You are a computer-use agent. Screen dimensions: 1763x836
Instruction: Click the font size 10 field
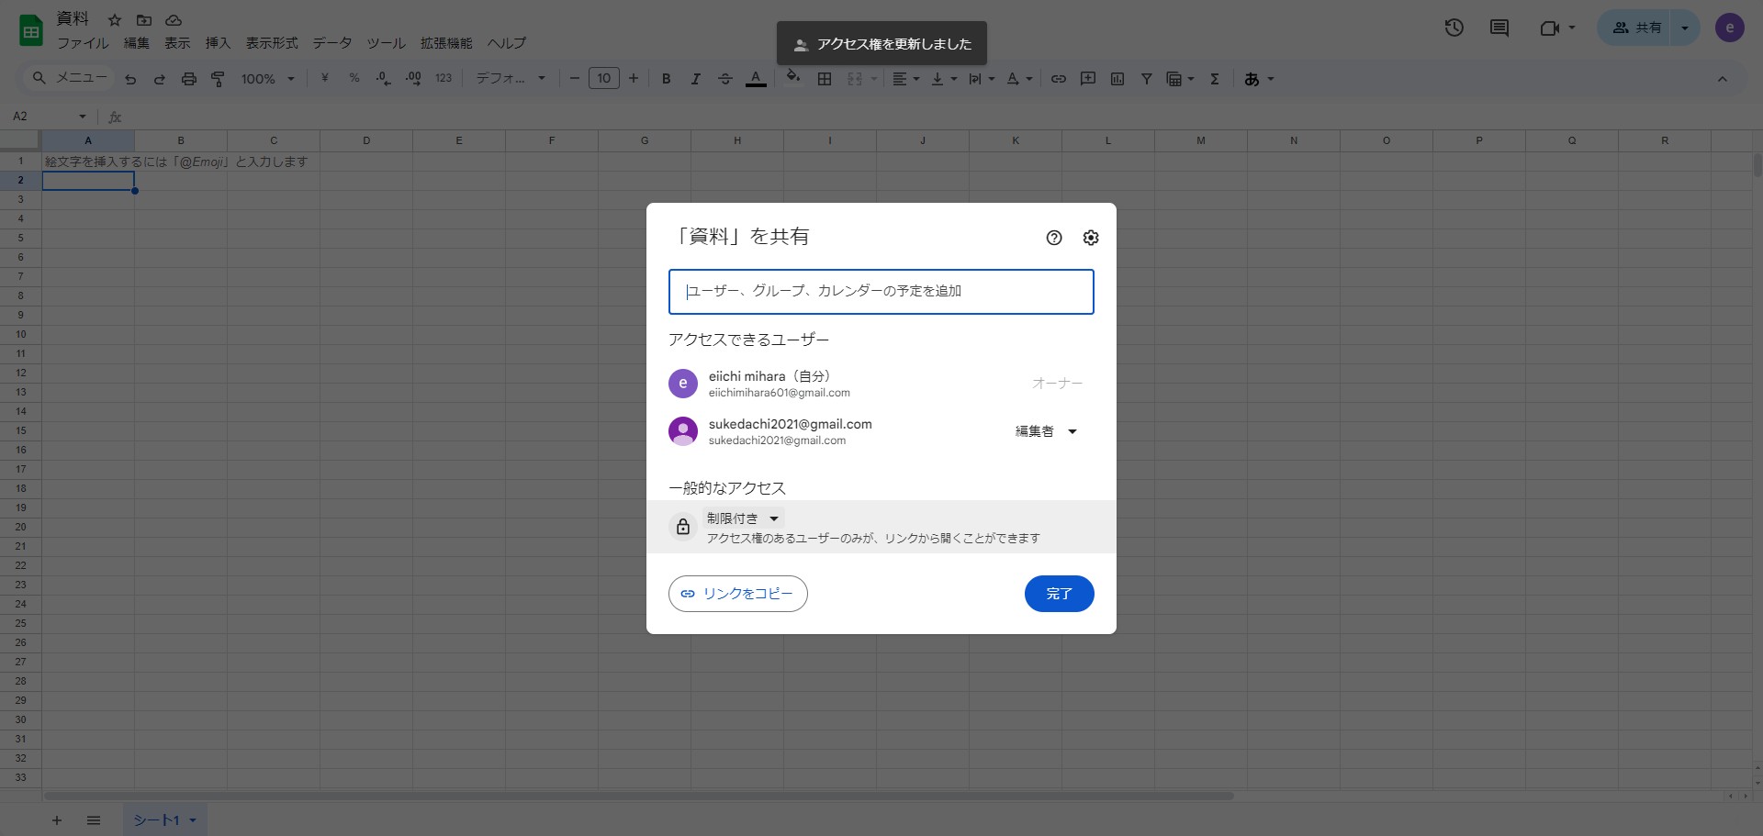click(x=604, y=79)
